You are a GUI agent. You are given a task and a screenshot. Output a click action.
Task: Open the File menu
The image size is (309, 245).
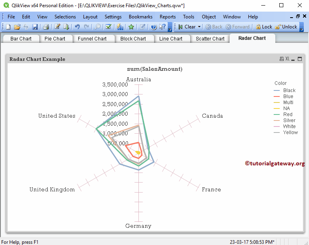pyautogui.click(x=11, y=17)
